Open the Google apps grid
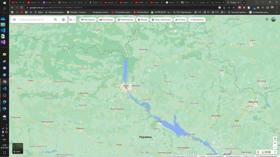 click(267, 19)
